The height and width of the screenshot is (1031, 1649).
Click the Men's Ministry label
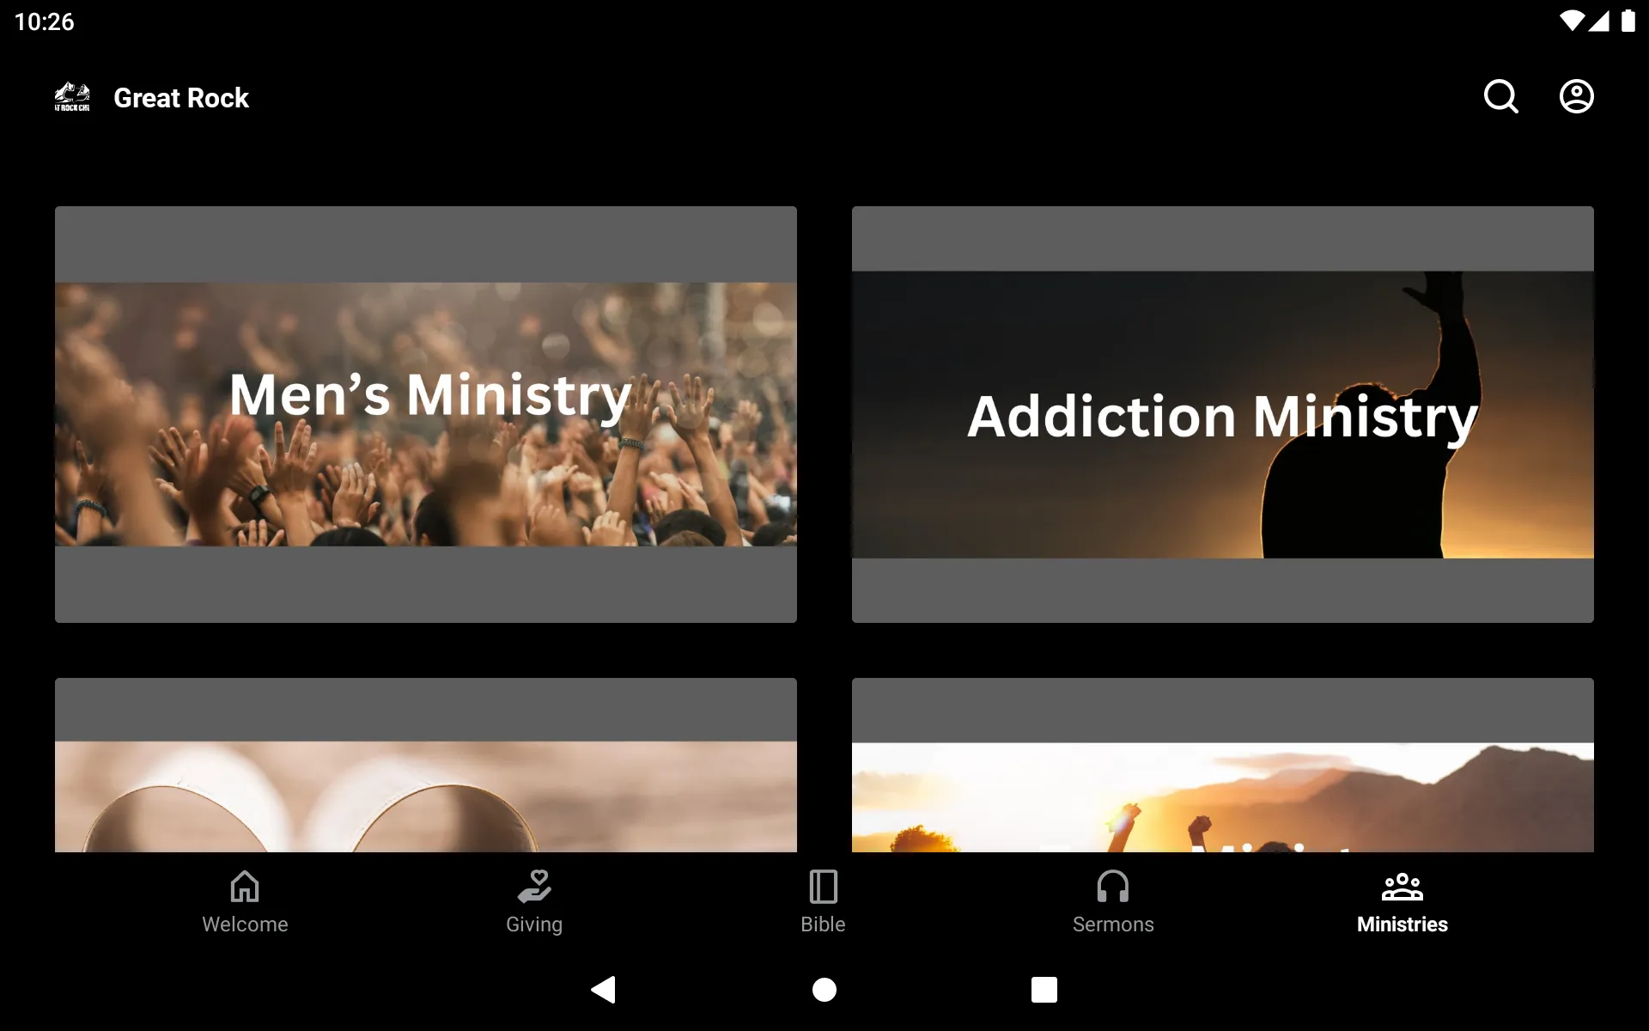[x=426, y=391]
